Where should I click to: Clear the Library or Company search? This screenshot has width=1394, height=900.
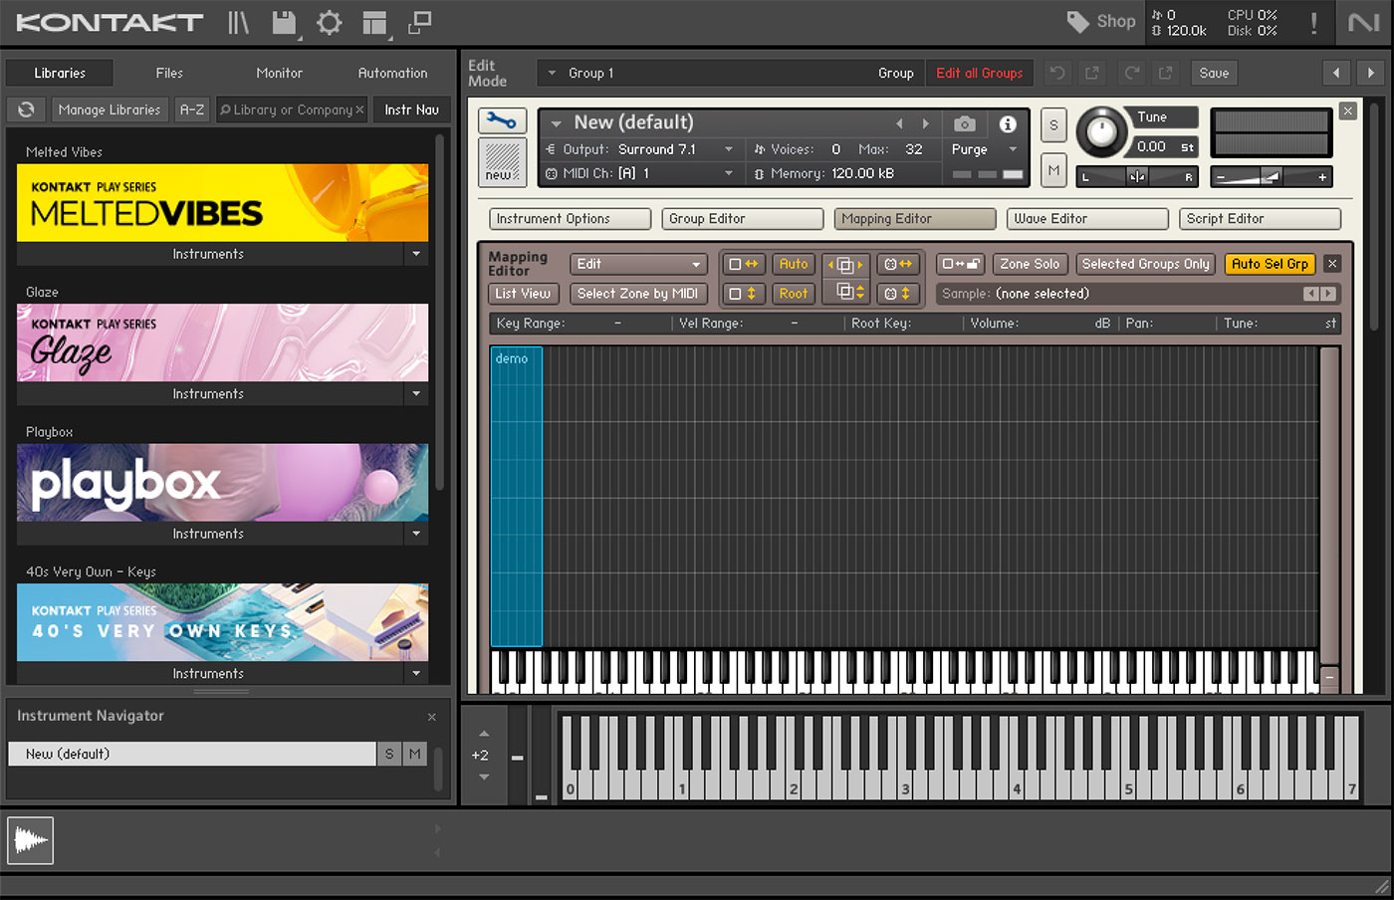point(359,110)
